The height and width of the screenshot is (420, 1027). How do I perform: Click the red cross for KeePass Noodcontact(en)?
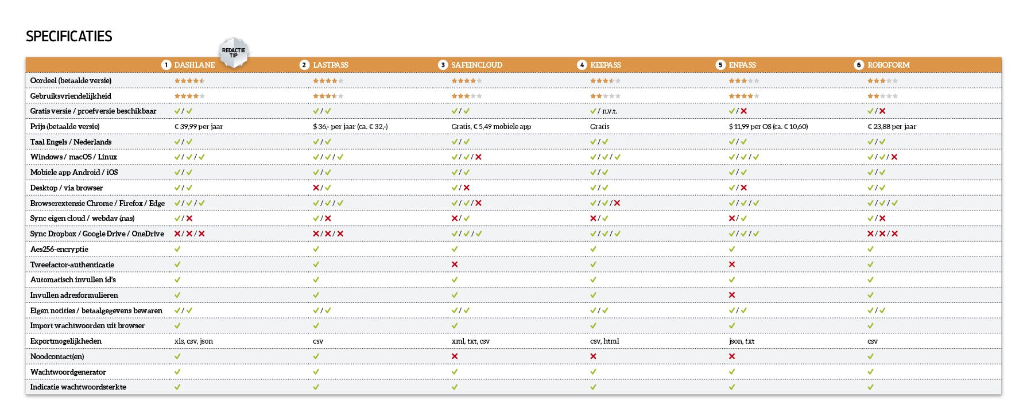(x=593, y=356)
